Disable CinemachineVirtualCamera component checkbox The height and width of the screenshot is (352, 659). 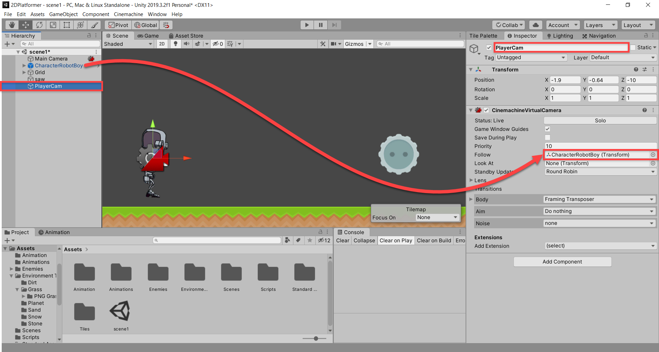[x=486, y=110]
